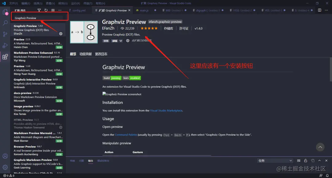Install the Browser Preview extension
The height and width of the screenshot is (178, 332).
[59, 154]
